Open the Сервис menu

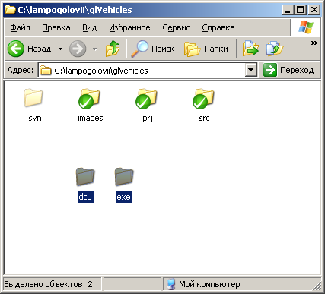tap(176, 27)
